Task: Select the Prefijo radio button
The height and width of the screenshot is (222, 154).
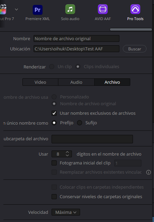Action: point(54,123)
